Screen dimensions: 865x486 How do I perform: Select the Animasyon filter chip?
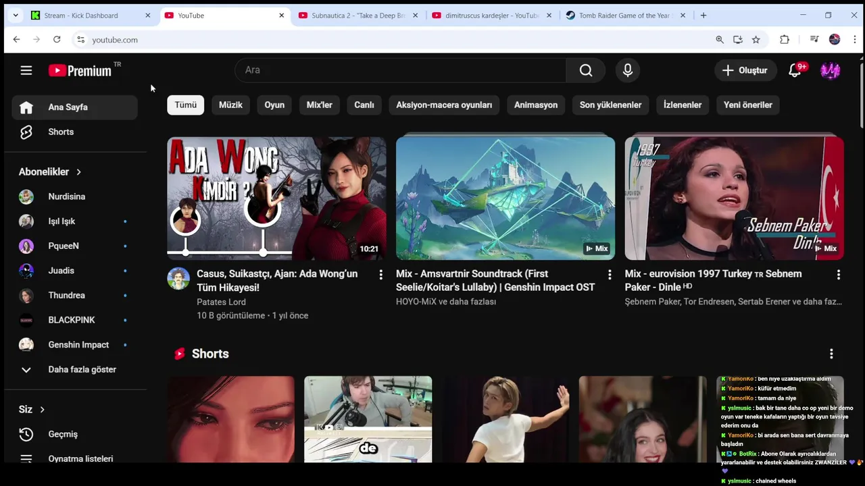click(536, 105)
